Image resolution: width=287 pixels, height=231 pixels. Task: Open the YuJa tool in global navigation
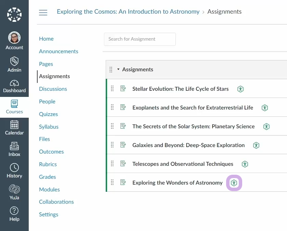click(14, 192)
